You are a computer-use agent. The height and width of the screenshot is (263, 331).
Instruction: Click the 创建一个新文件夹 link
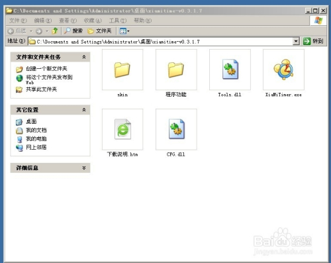click(46, 69)
